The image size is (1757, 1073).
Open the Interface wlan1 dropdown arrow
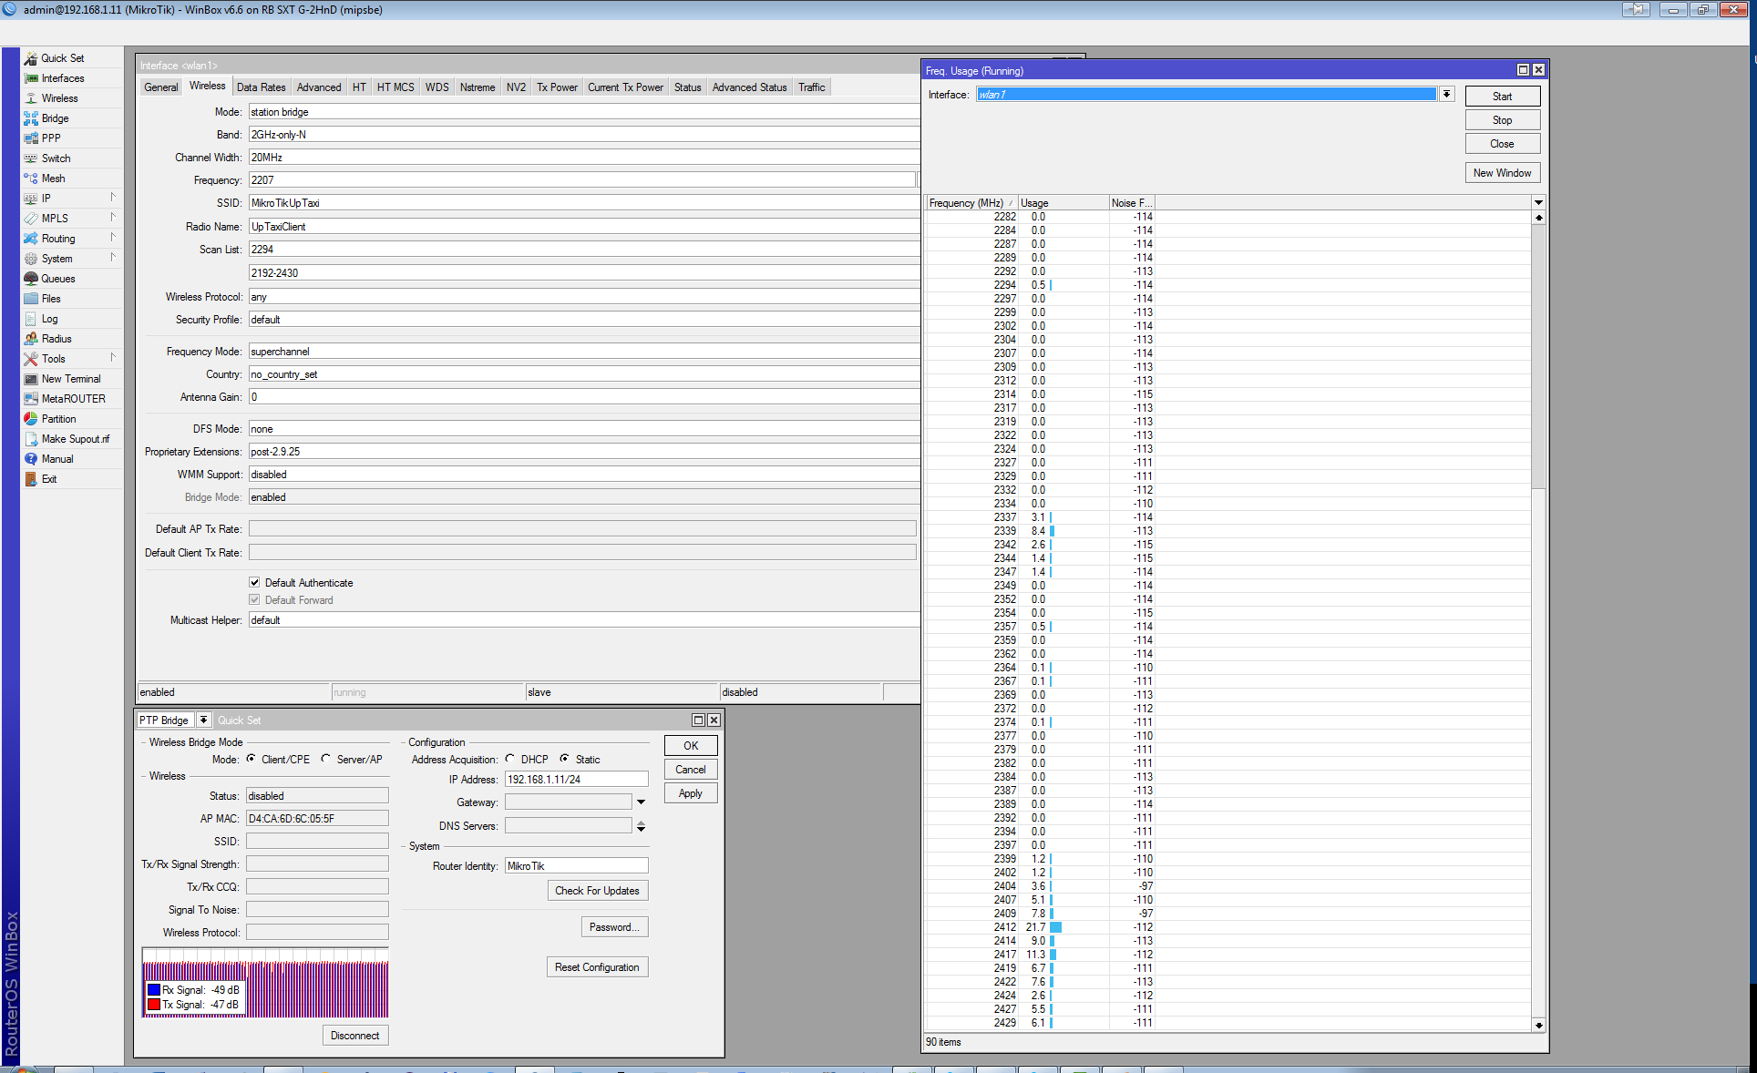1446,95
